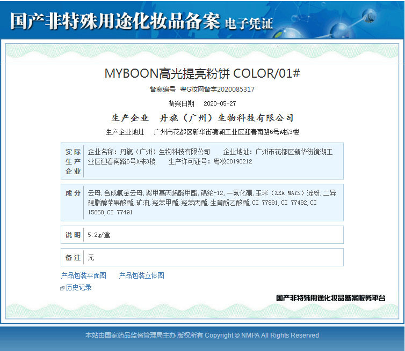Screen dimensions: 405x351
Task: Click the filing number 粤G妆网备字2020085317
Action: (217, 89)
